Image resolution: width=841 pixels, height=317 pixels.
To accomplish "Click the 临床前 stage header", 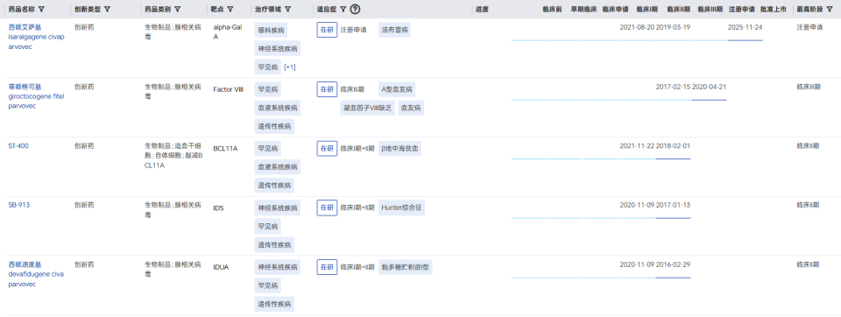I will (553, 9).
